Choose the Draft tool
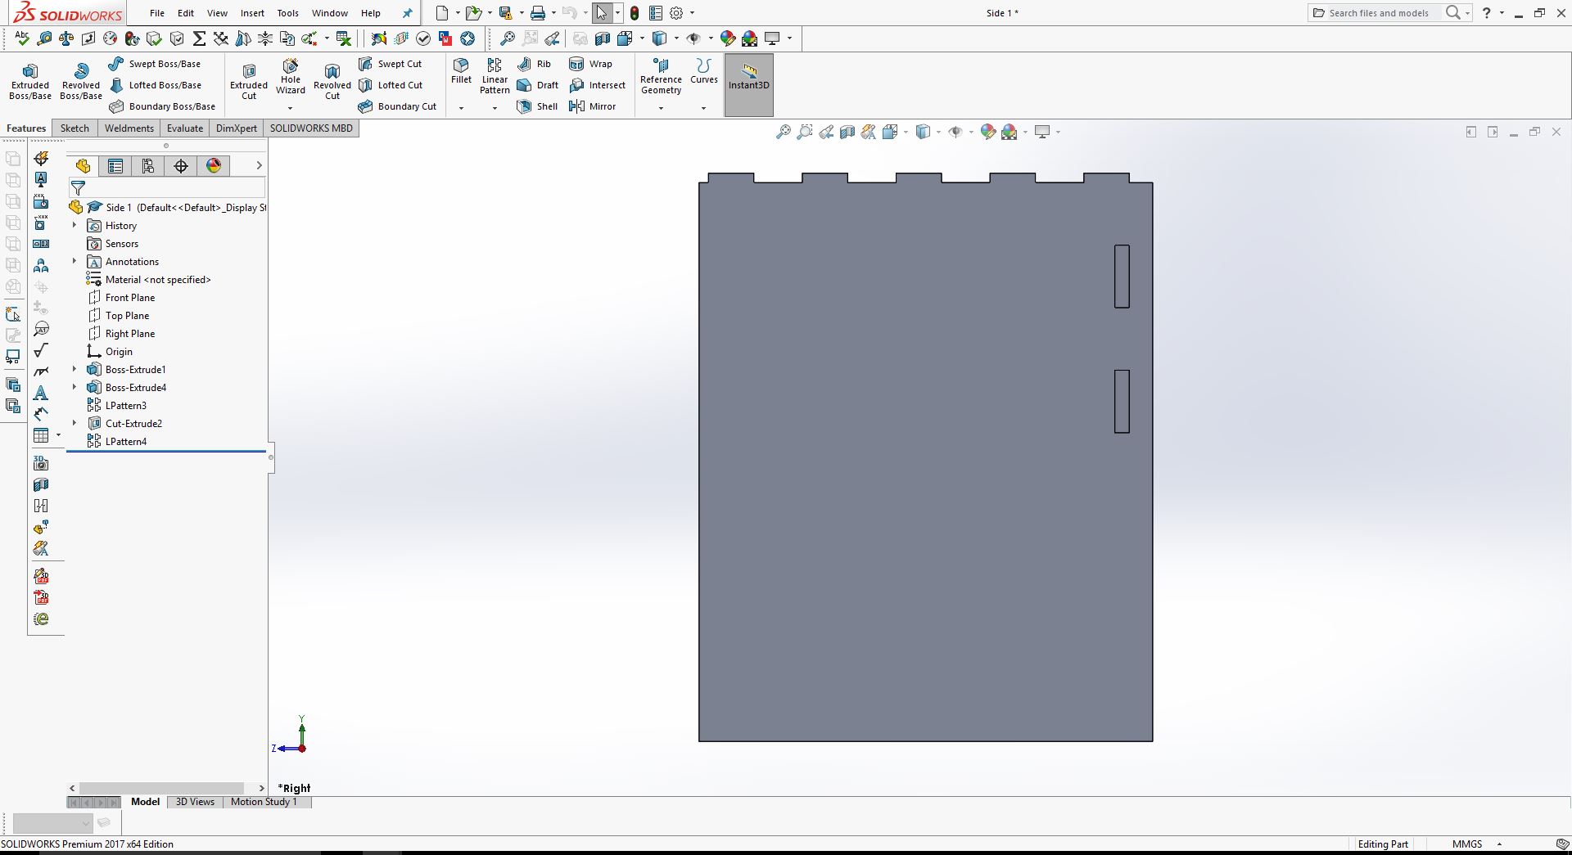 [x=537, y=85]
